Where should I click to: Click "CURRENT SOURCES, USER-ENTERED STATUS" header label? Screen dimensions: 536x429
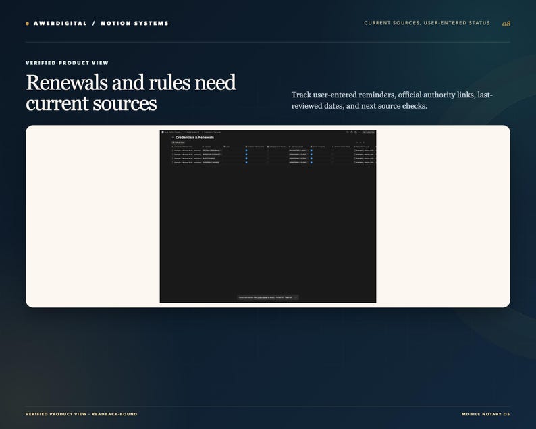[427, 23]
